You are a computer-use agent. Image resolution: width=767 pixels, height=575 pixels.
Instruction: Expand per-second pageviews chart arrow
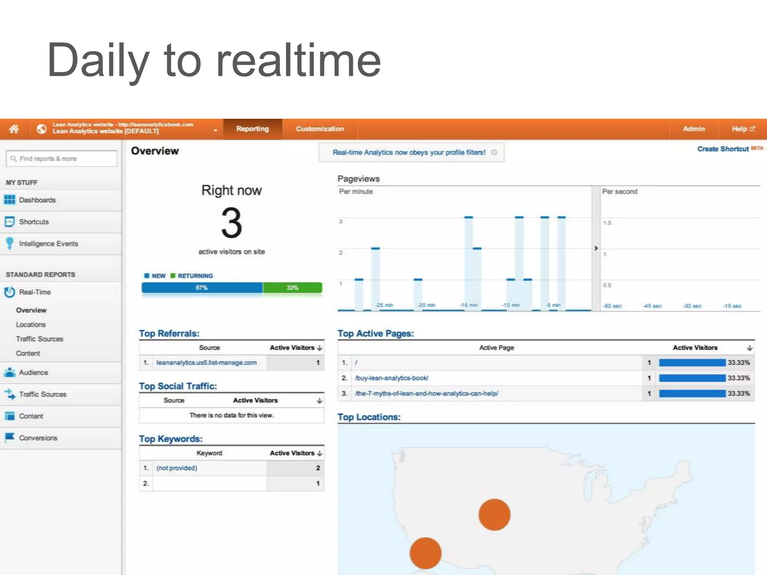(596, 248)
